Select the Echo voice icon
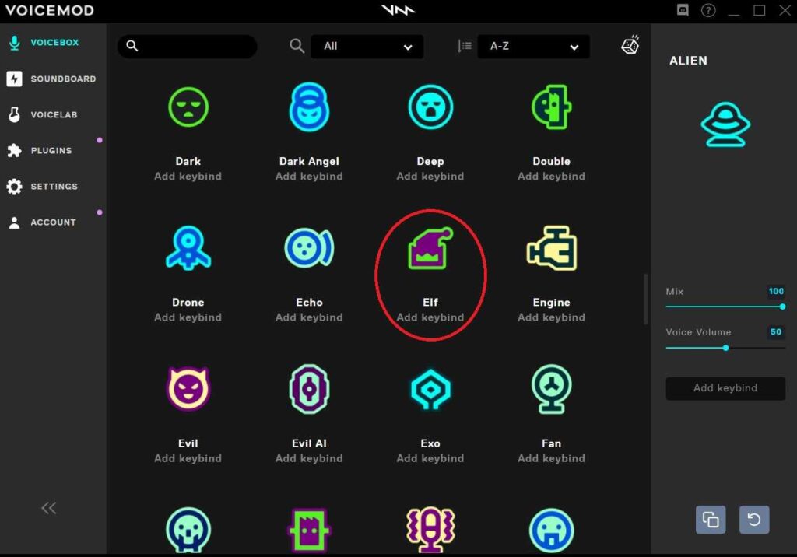 (309, 249)
